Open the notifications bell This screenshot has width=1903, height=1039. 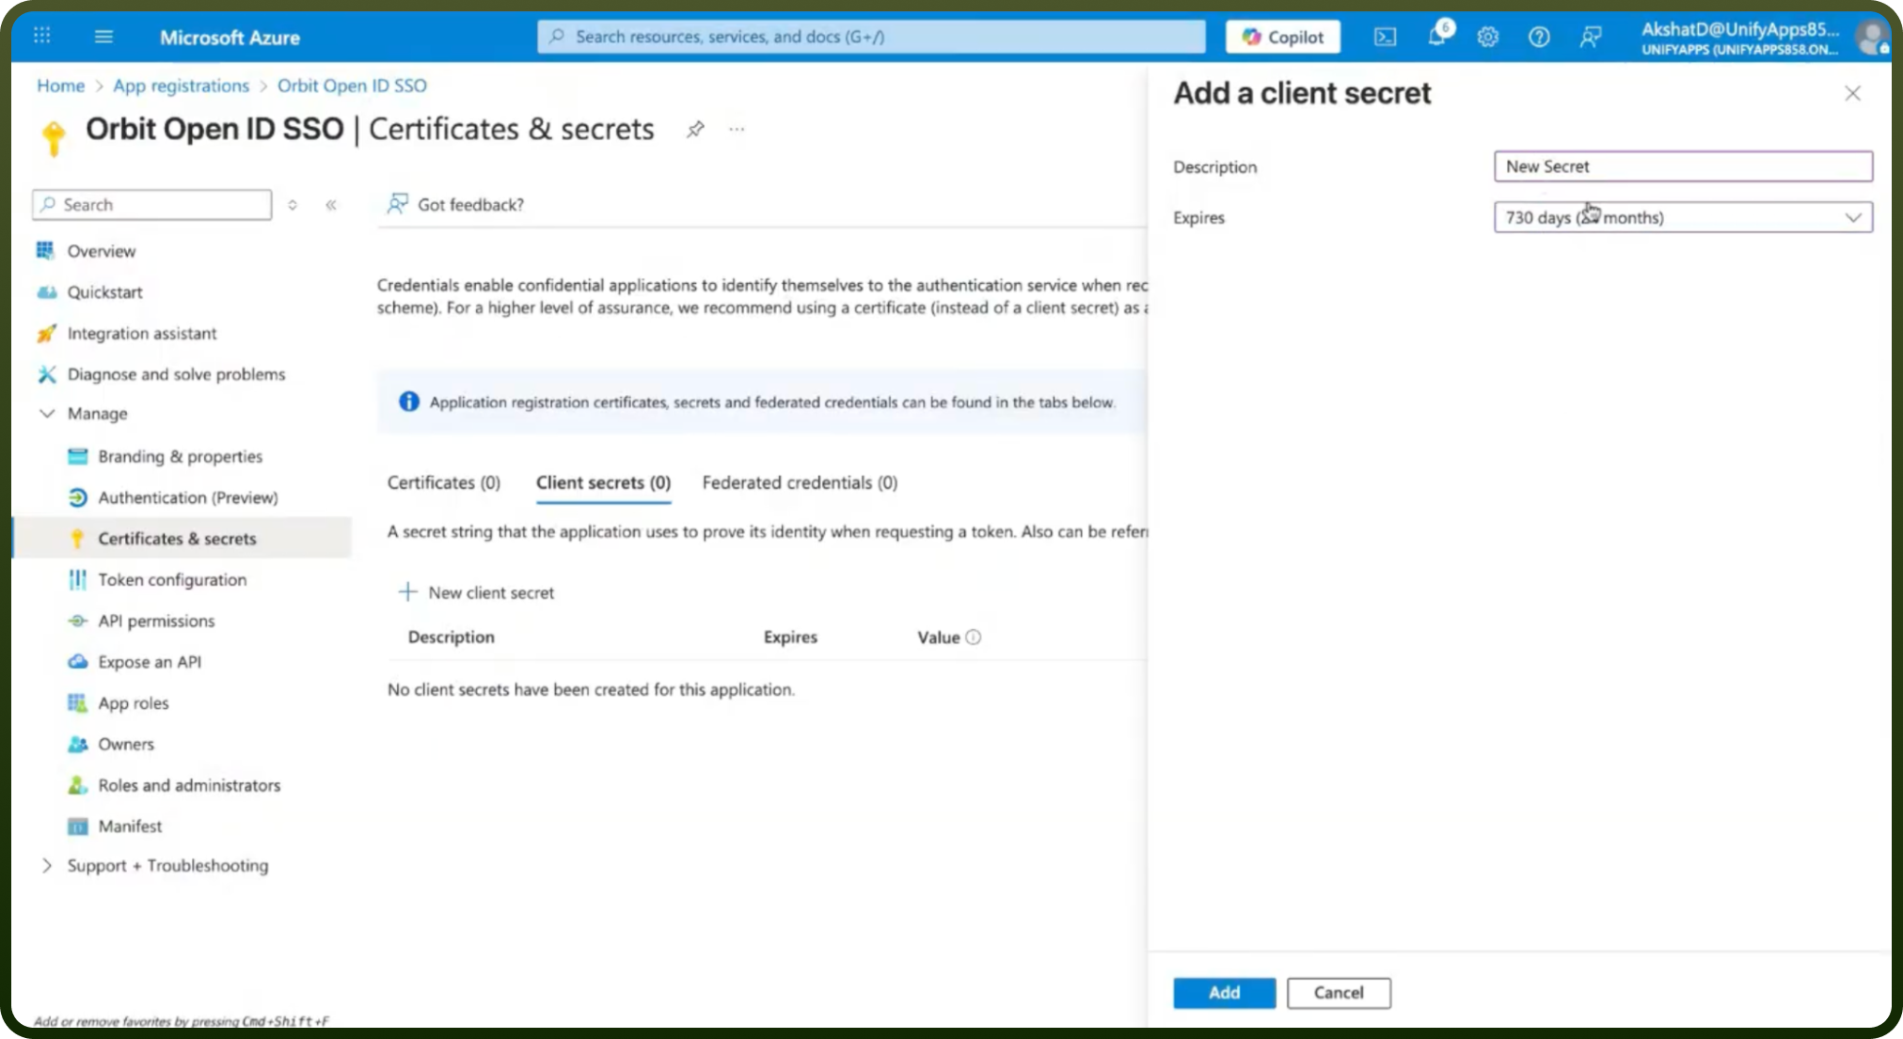click(x=1437, y=36)
